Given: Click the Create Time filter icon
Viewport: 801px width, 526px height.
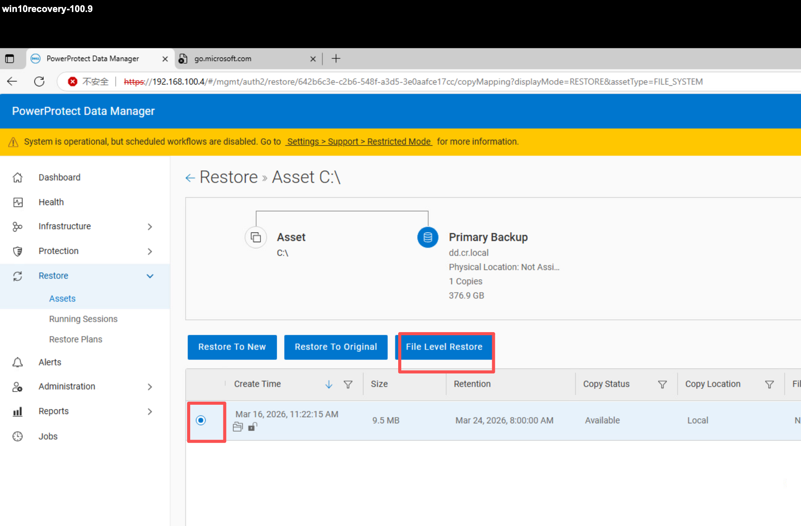Looking at the screenshot, I should tap(348, 384).
